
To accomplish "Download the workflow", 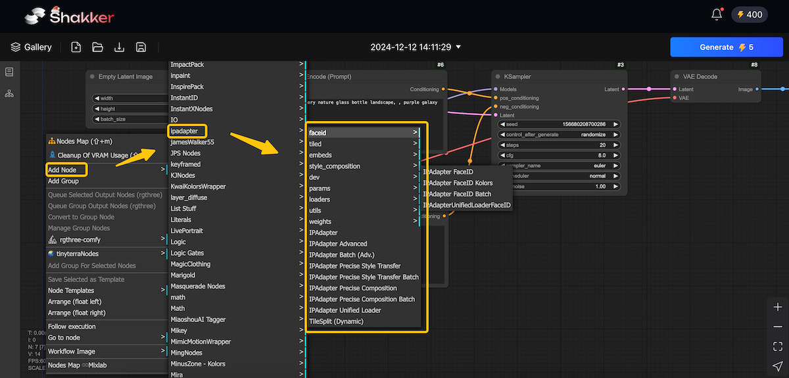I will pyautogui.click(x=119, y=47).
